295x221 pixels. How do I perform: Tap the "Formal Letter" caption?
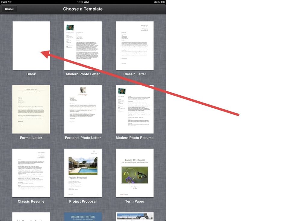coord(31,138)
